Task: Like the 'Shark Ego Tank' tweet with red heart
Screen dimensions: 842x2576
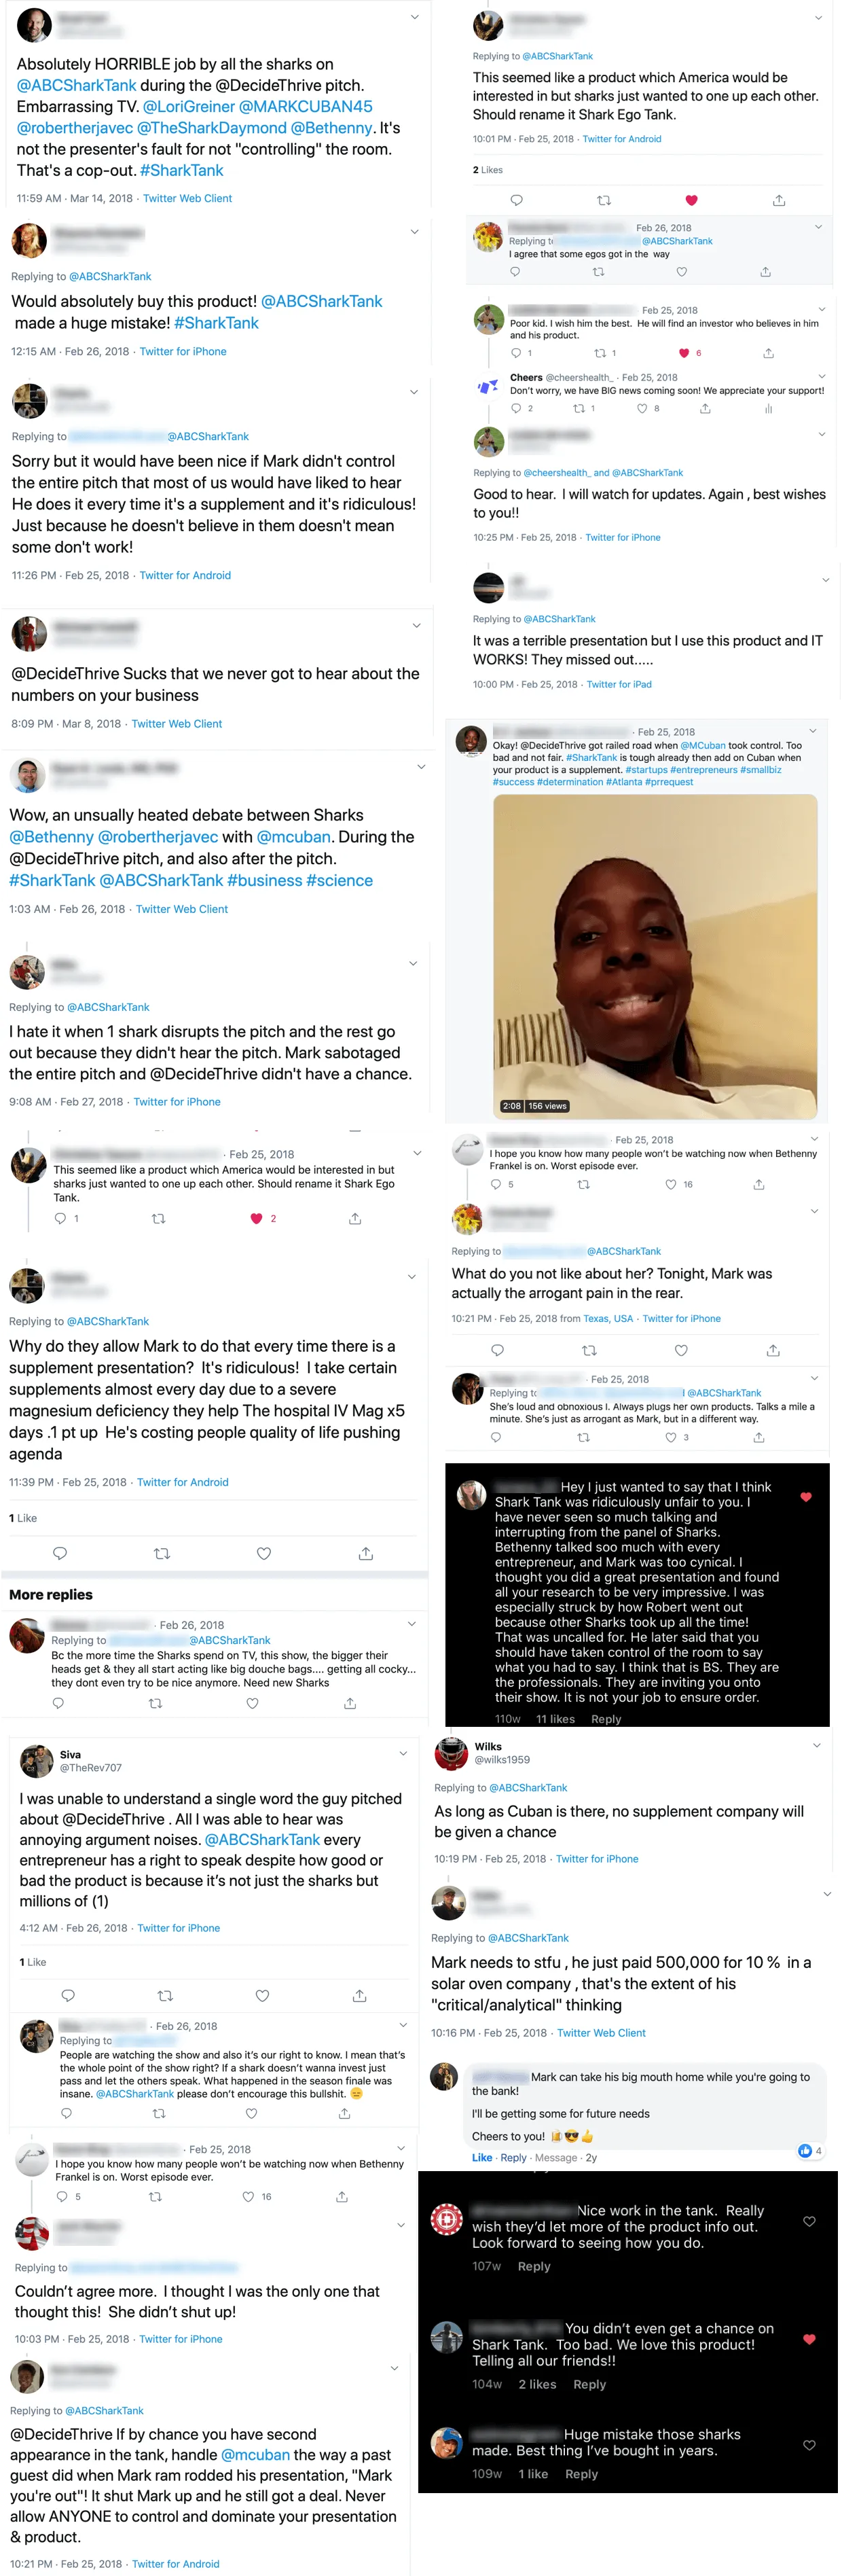Action: point(691,200)
